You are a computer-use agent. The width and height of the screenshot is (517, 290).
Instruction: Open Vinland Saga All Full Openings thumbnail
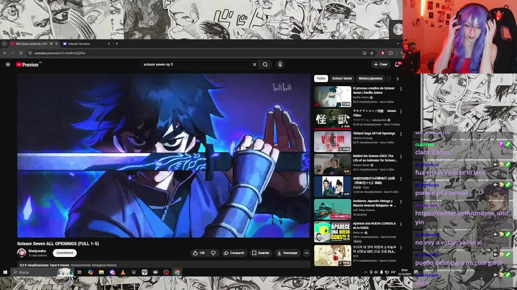coord(333,142)
